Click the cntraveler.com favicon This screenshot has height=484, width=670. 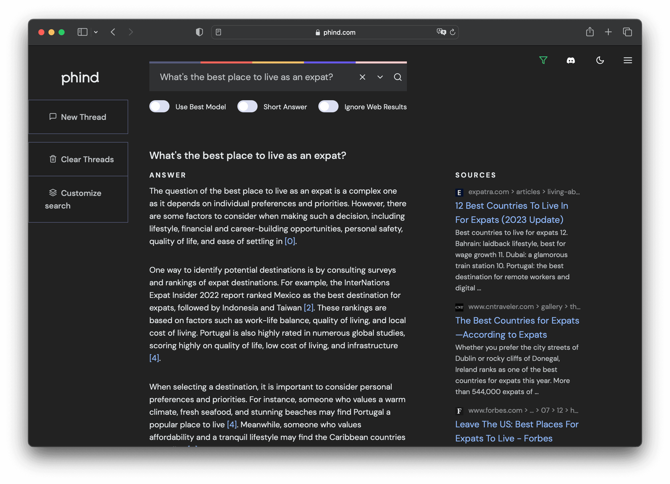(459, 307)
